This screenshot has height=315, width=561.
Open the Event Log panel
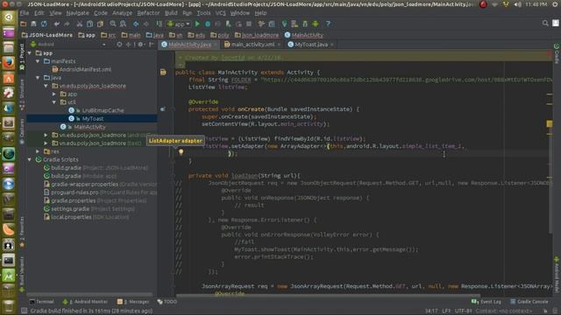(486, 302)
